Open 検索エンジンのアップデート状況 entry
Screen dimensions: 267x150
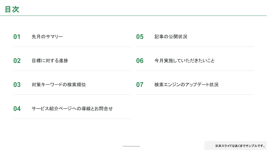(x=186, y=84)
